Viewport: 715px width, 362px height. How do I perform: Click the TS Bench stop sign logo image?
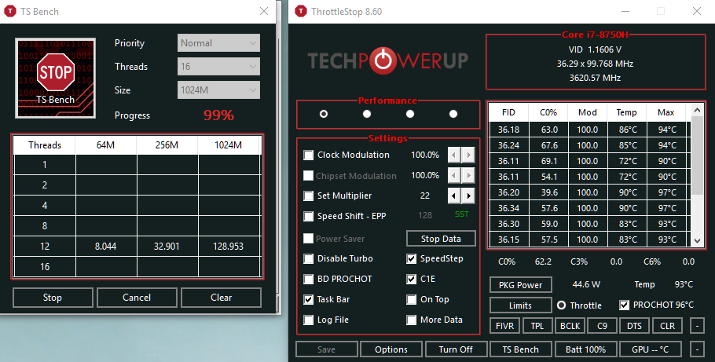click(x=55, y=78)
